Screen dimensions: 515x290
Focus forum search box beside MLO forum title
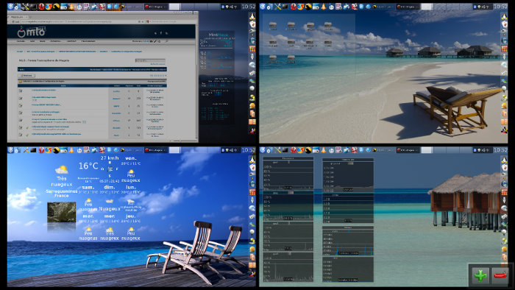(150, 60)
